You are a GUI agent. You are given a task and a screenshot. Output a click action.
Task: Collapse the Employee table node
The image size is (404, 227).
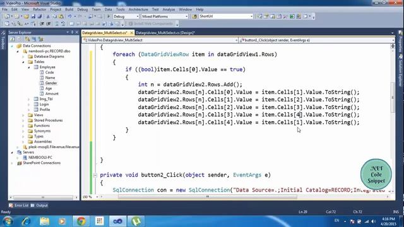pos(29,67)
